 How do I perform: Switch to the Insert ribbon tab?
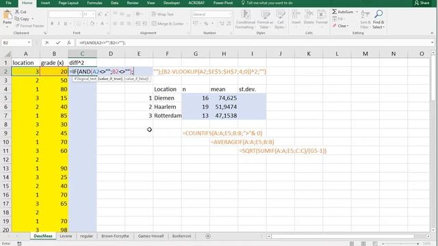(x=45, y=3)
